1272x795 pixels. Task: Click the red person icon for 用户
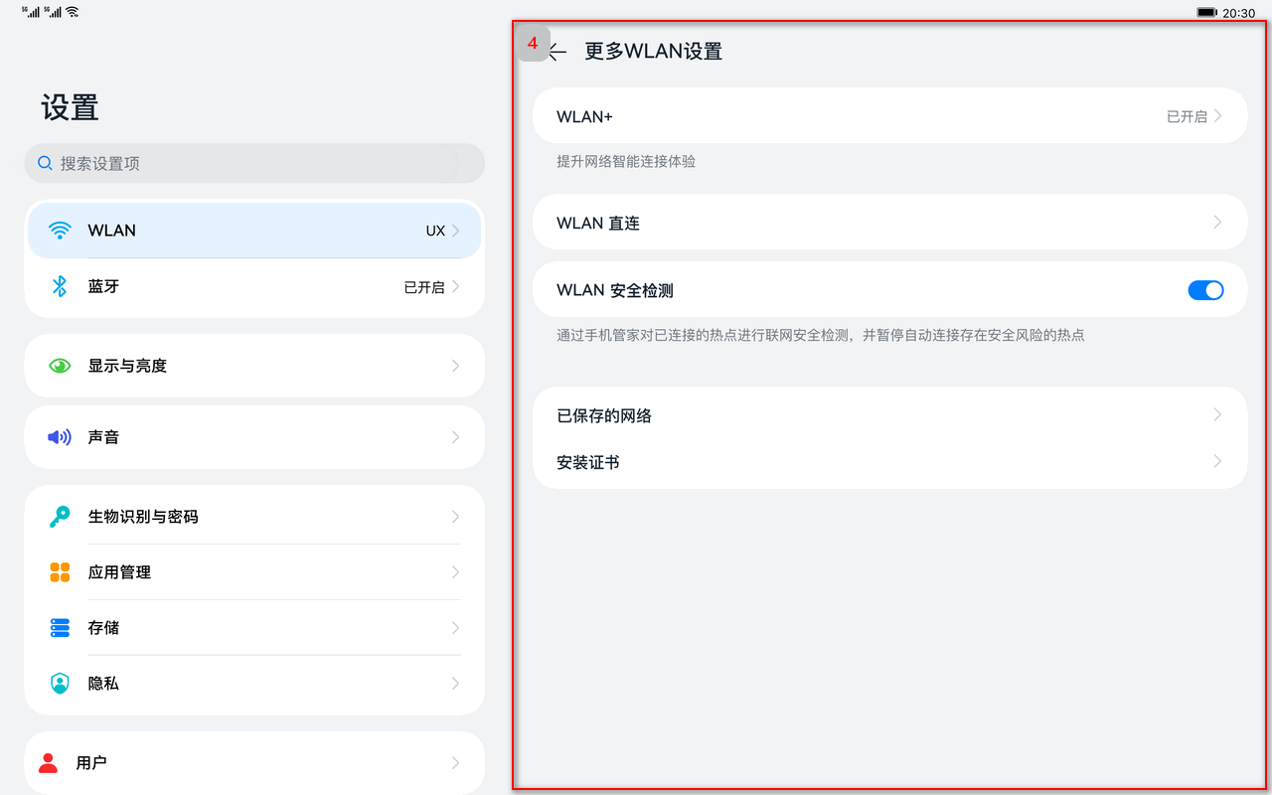48,763
